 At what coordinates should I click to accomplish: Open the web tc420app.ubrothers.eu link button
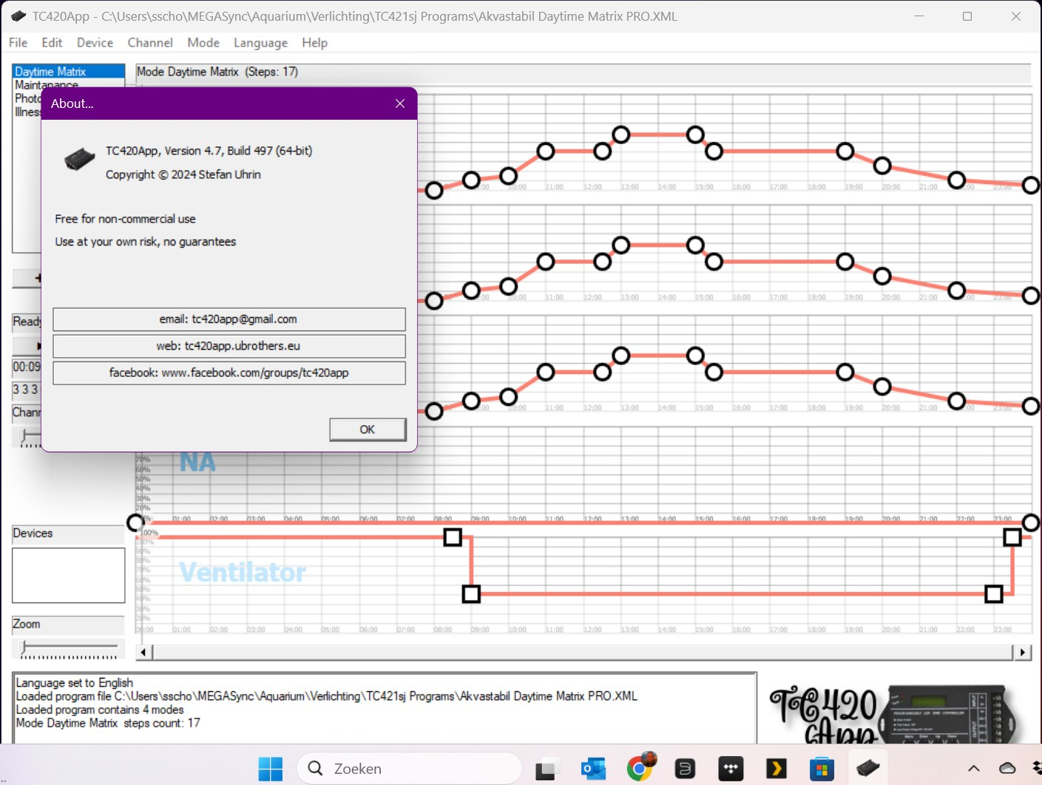point(229,346)
